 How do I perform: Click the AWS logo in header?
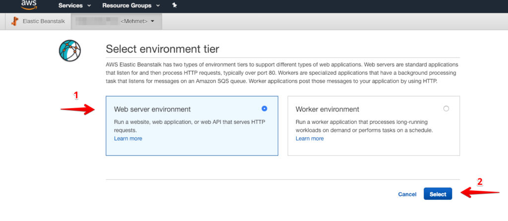29,5
